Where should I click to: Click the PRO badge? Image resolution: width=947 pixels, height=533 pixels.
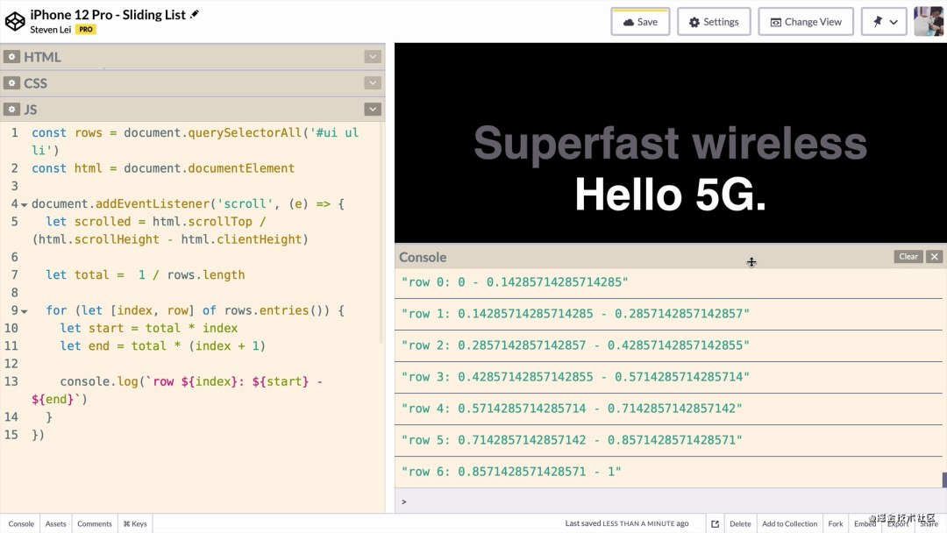(x=86, y=30)
